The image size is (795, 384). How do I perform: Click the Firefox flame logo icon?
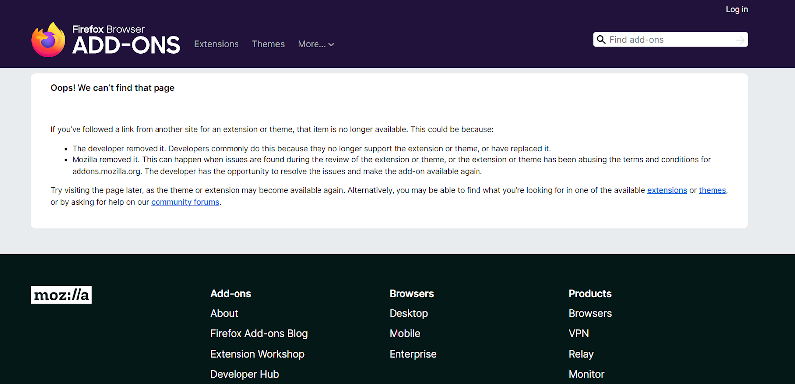pos(48,40)
